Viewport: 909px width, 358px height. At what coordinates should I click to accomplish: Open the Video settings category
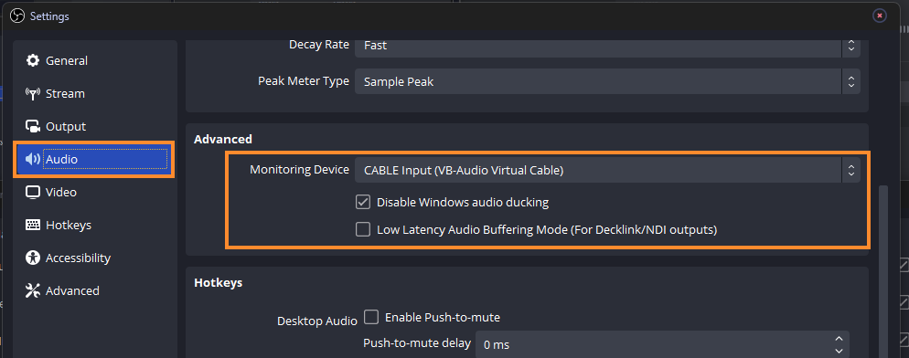click(95, 192)
